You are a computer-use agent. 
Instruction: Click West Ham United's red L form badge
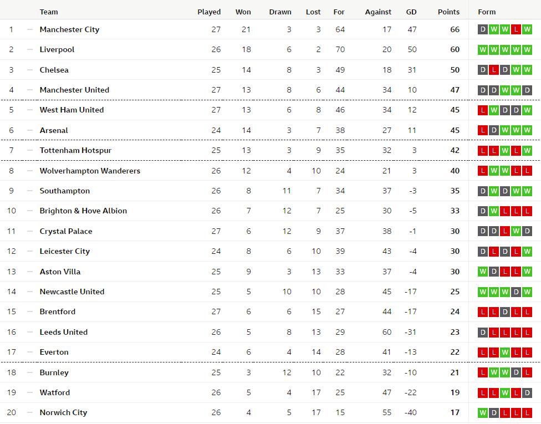click(x=483, y=110)
